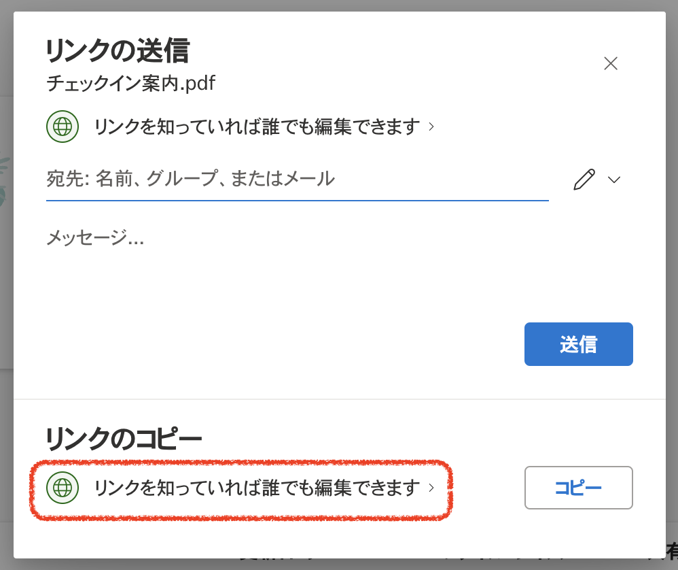Click the リンクの送信 dialog heading
Image resolution: width=678 pixels, height=570 pixels.
point(118,51)
